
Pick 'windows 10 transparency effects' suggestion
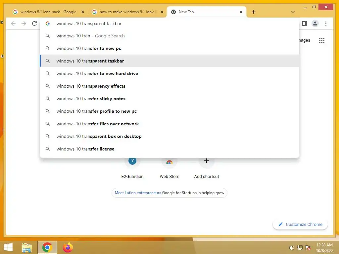(x=169, y=86)
